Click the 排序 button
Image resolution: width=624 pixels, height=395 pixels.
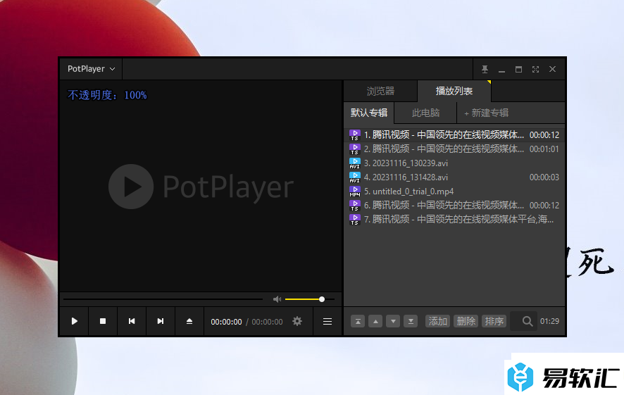(494, 321)
